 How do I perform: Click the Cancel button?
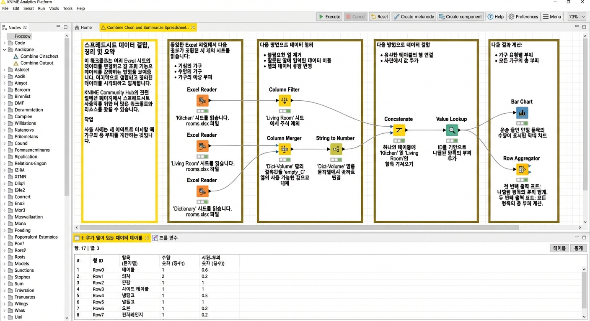355,17
